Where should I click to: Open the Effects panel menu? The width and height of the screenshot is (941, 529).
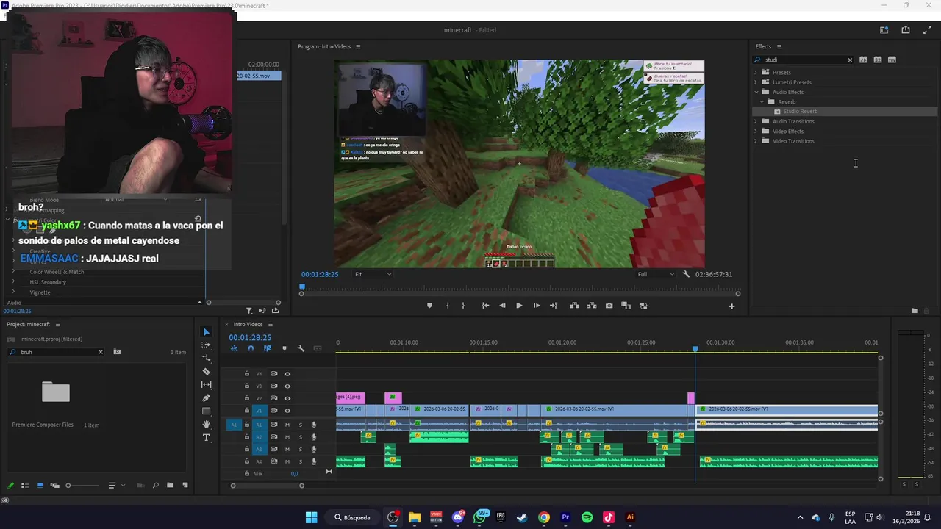779,46
